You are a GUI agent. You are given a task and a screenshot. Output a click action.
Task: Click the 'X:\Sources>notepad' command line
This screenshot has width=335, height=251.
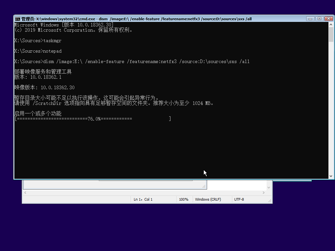[38, 51]
